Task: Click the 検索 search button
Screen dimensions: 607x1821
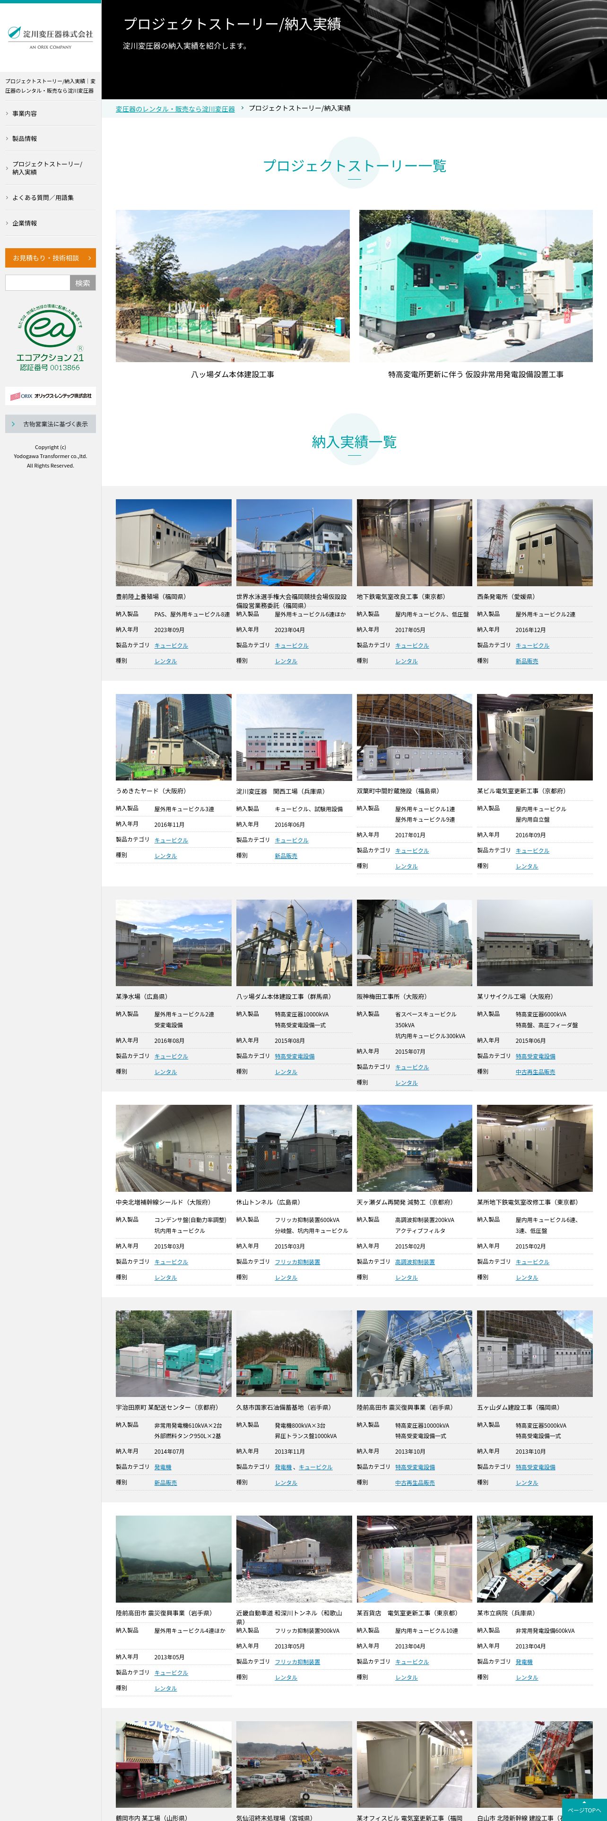Action: click(83, 283)
